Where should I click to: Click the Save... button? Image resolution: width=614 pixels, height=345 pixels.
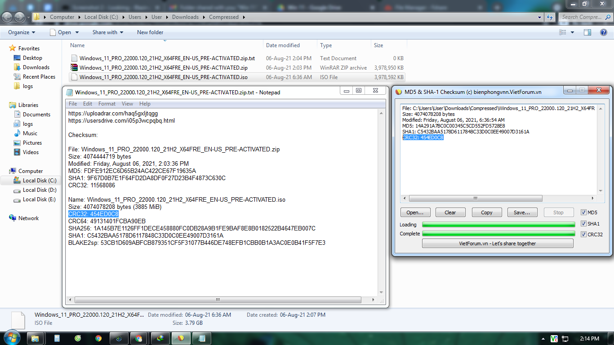coord(522,212)
